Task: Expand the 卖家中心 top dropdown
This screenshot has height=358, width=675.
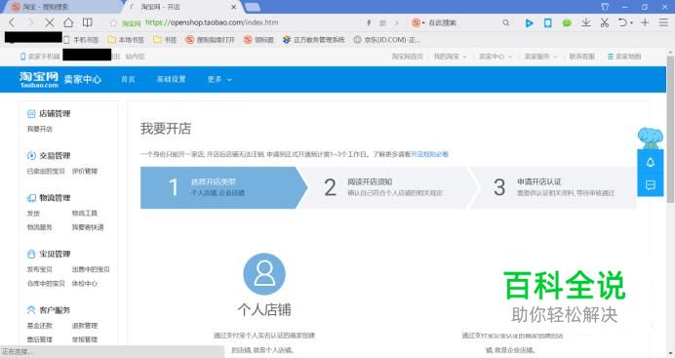Action: tap(496, 57)
